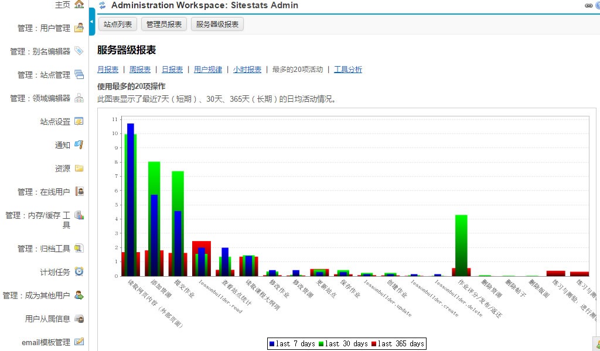Click the 资源 folder icon
The image size is (600, 351).
(79, 168)
